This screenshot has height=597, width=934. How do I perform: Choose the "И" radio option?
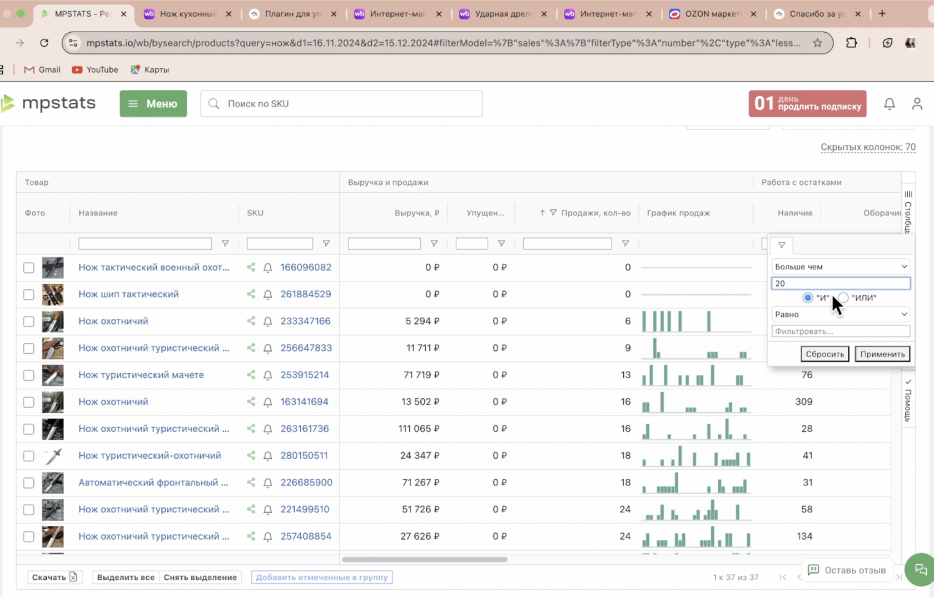pos(808,298)
